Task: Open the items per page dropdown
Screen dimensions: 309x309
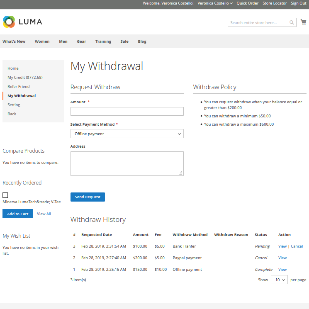Action: pos(279,280)
